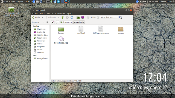Click the status bar text '5 elementos, espacio libre'
Viewport: 175px width, 98px height.
click(66, 81)
